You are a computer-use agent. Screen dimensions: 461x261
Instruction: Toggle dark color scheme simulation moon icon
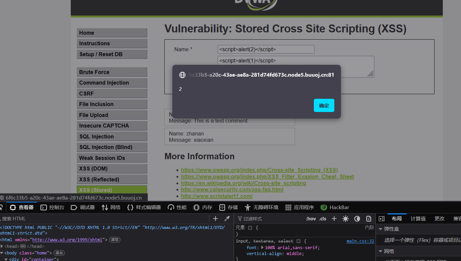357,219
